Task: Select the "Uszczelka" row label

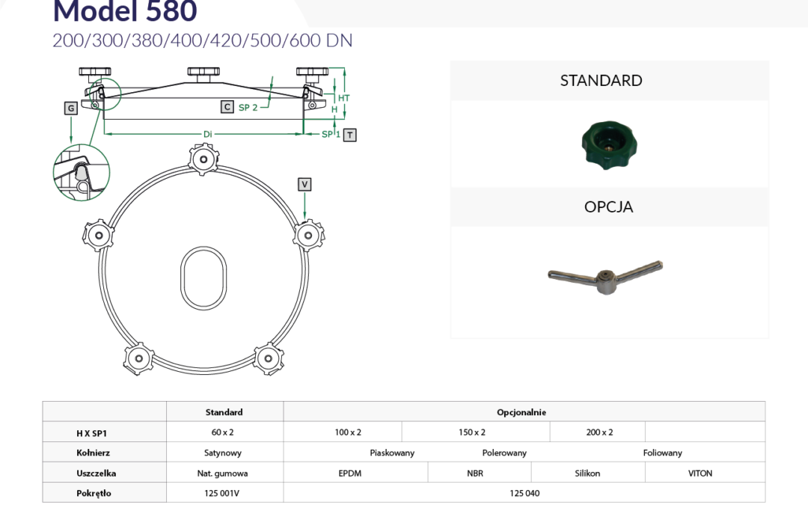Action: [x=96, y=473]
